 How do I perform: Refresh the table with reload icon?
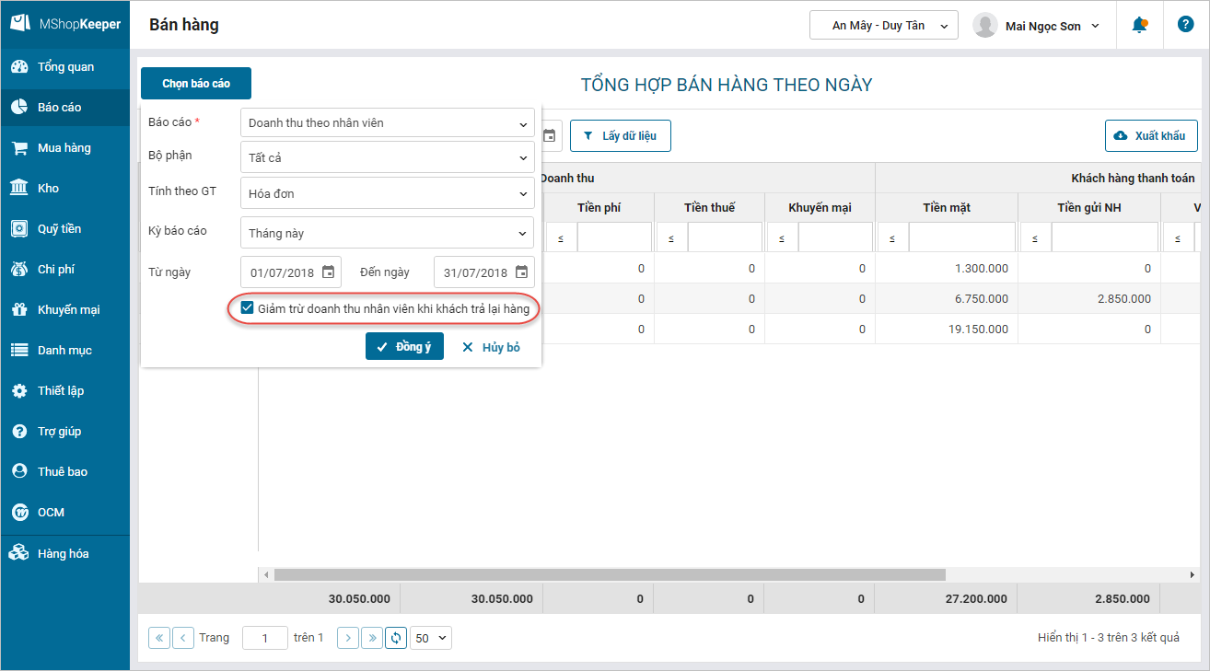click(396, 638)
